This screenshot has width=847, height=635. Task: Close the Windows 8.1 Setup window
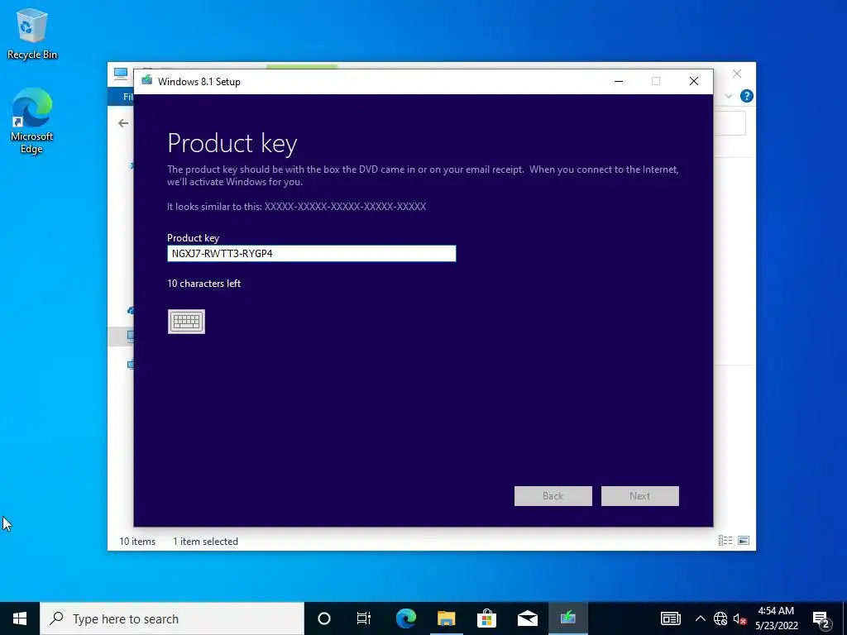point(694,82)
